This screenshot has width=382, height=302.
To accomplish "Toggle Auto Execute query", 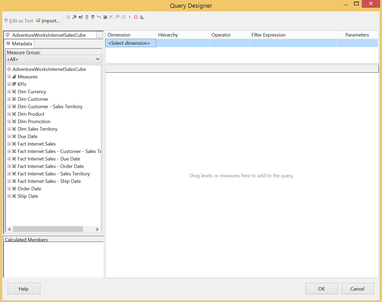I will (99, 17).
